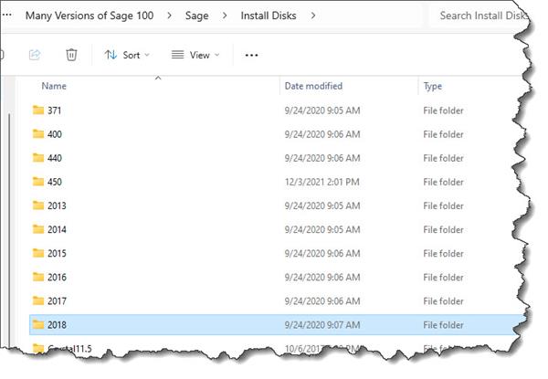This screenshot has width=548, height=379.
Task: Open the Sort dropdown menu
Action: tap(127, 55)
